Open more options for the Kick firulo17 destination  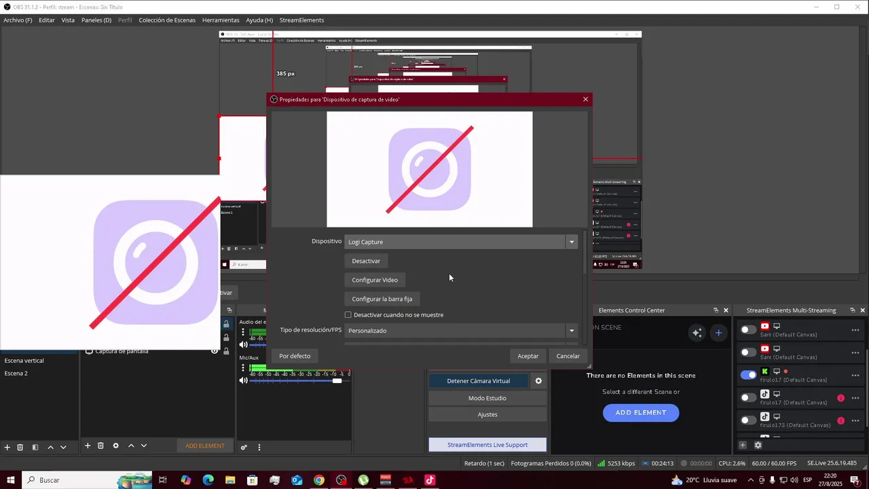pyautogui.click(x=855, y=375)
